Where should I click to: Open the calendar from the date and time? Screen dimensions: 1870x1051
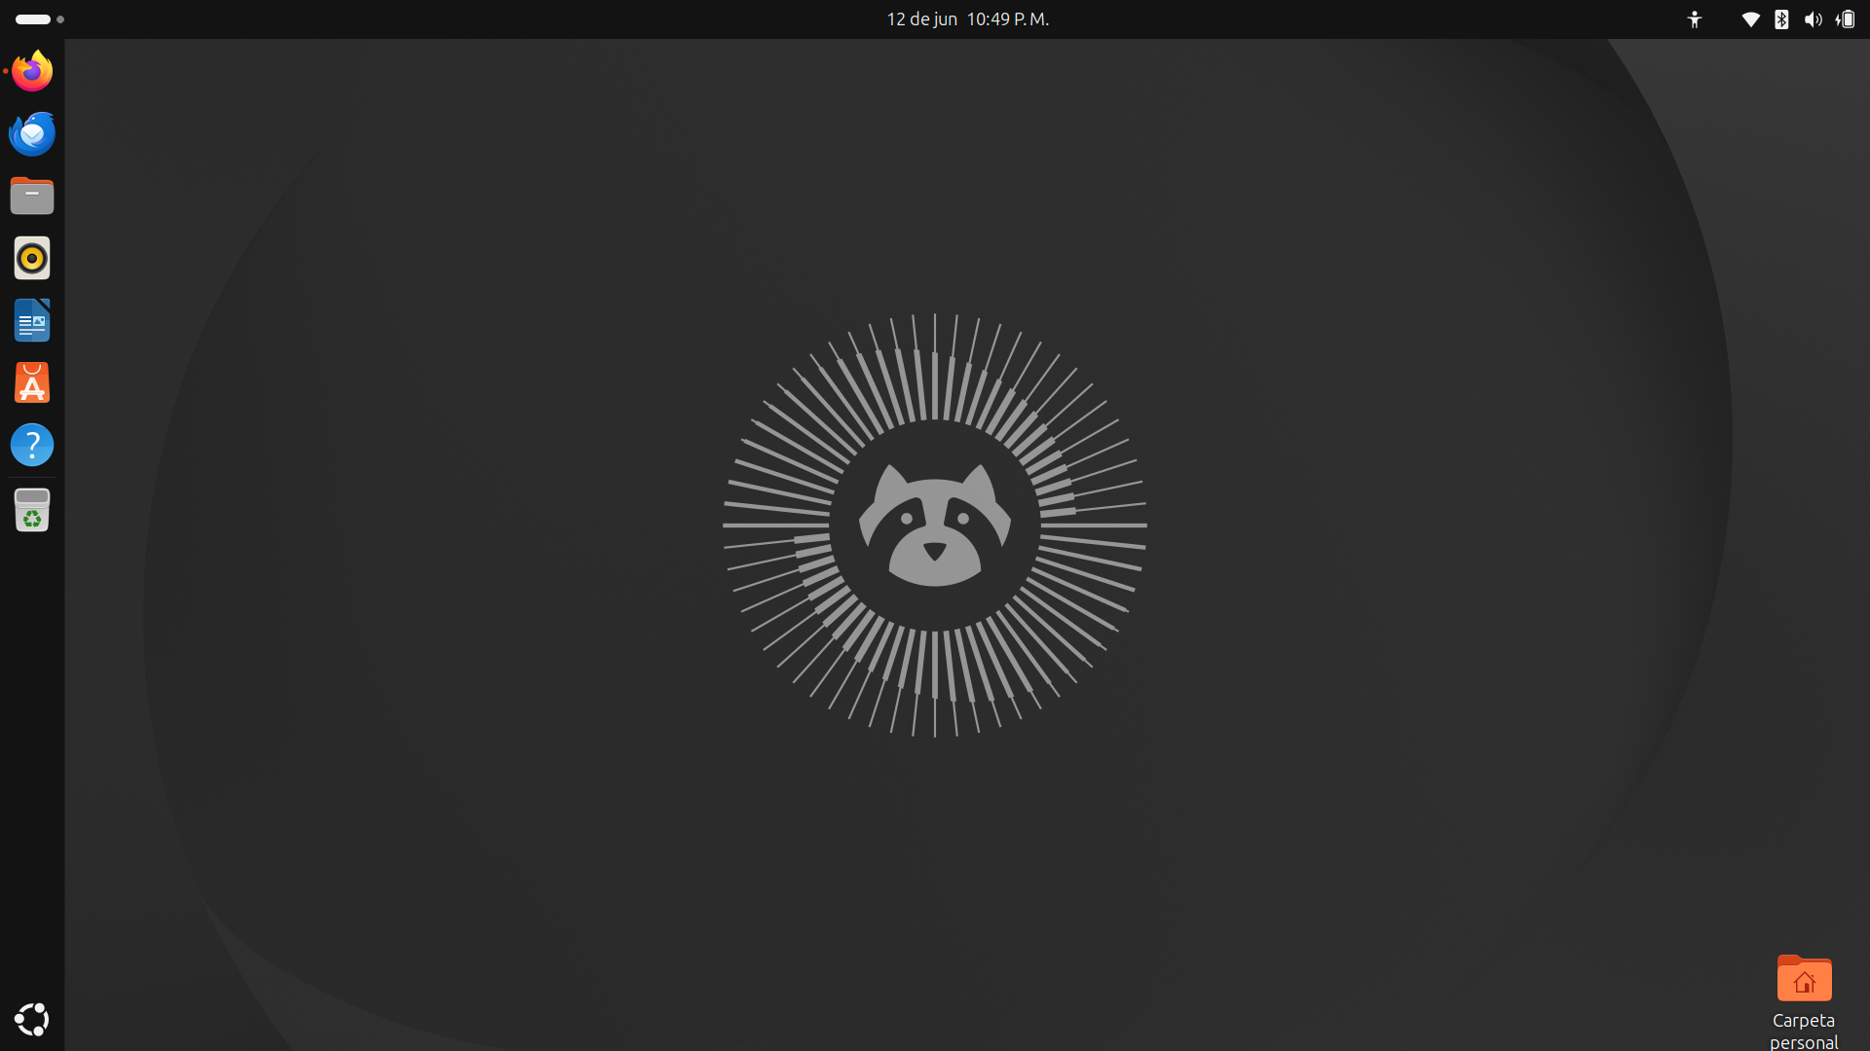[967, 19]
